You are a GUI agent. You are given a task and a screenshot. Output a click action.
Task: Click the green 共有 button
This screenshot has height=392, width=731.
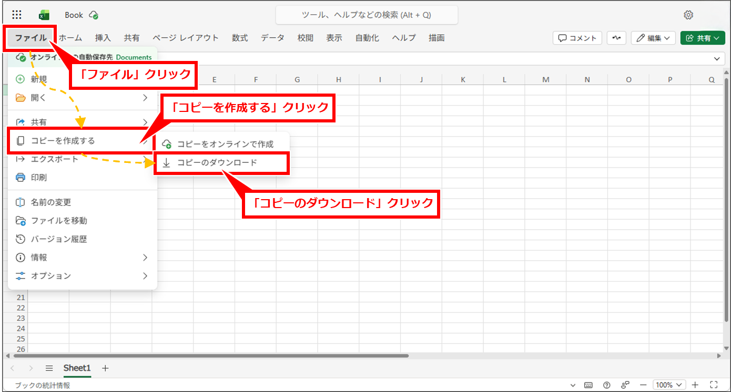click(702, 38)
